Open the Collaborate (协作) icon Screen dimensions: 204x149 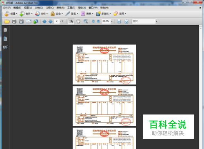[37, 14]
